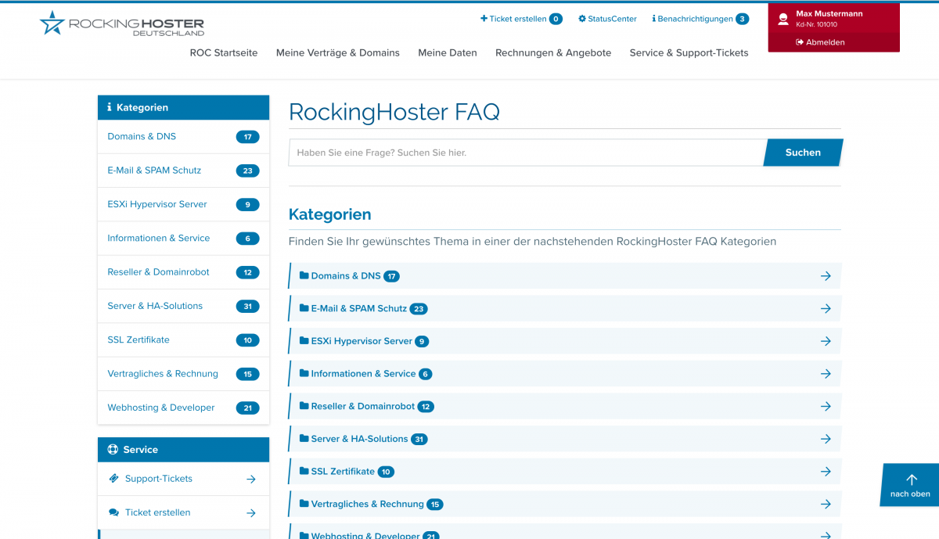
Task: Click the folder icon for Vertragliches & Rechnung
Action: pos(304,504)
